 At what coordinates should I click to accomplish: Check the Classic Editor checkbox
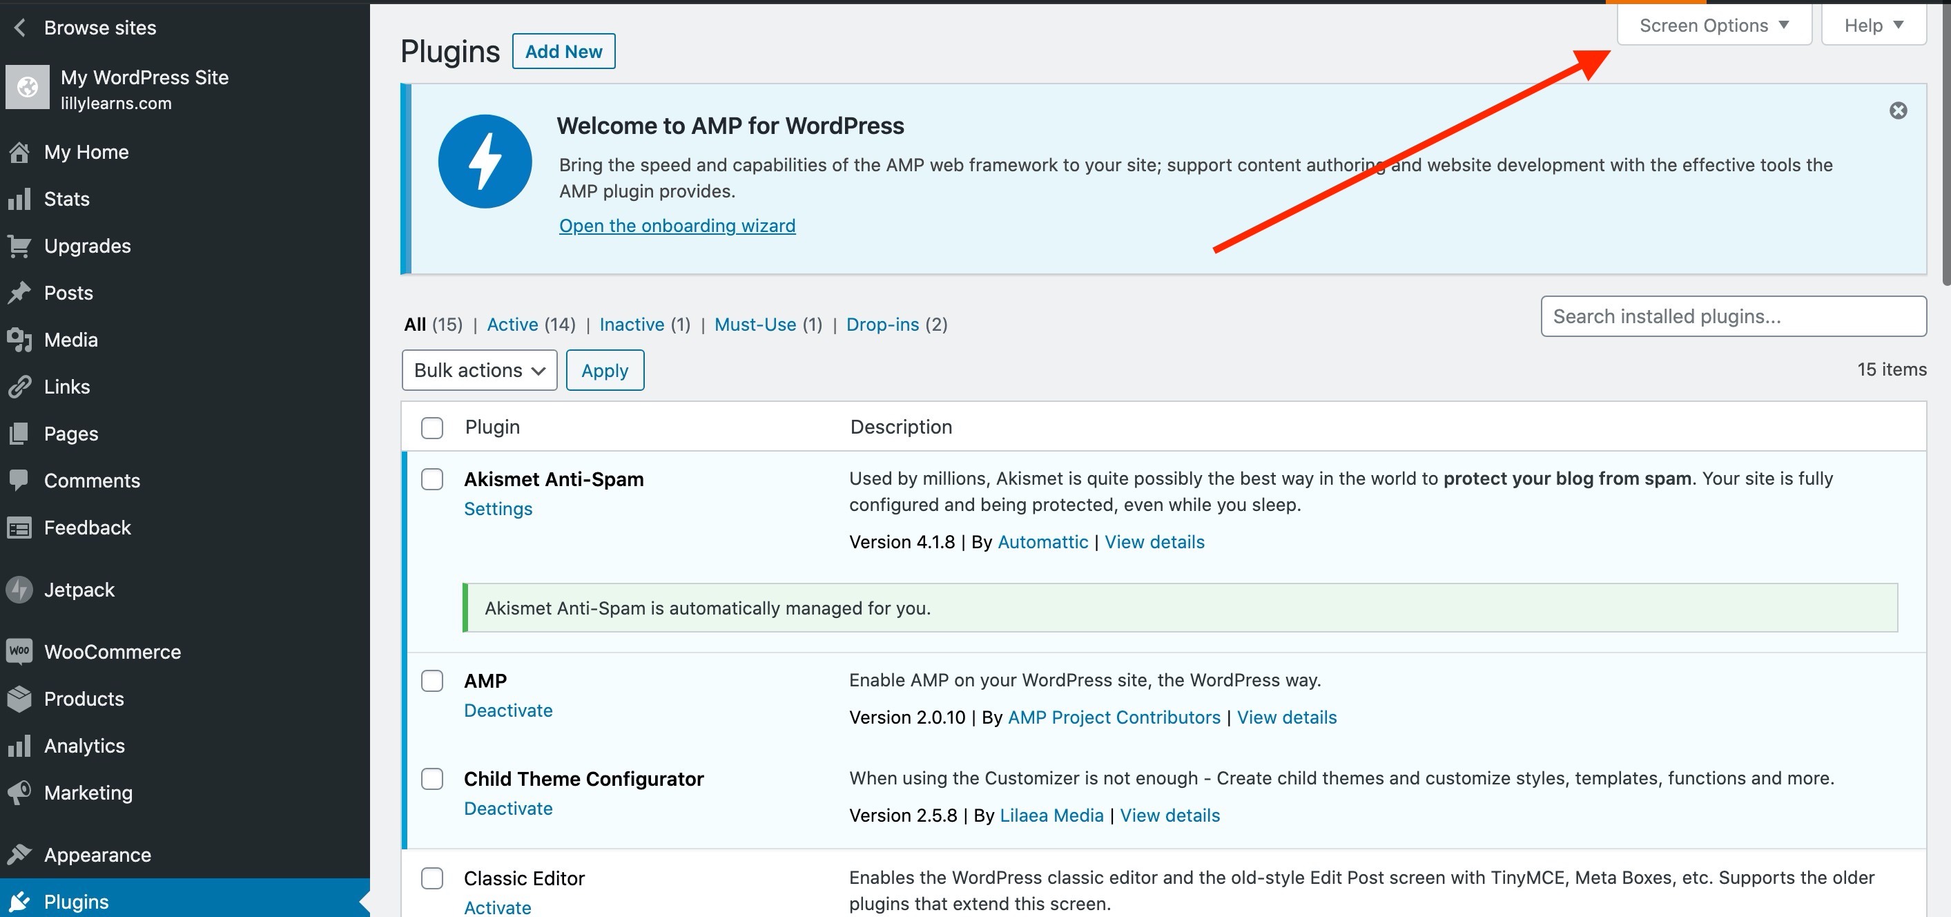pos(432,878)
